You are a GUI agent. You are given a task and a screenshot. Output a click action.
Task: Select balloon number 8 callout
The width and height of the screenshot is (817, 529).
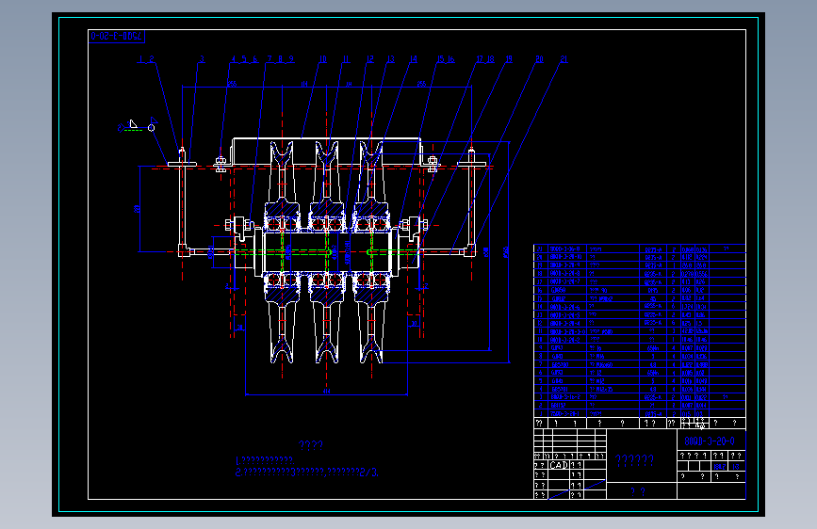280,59
